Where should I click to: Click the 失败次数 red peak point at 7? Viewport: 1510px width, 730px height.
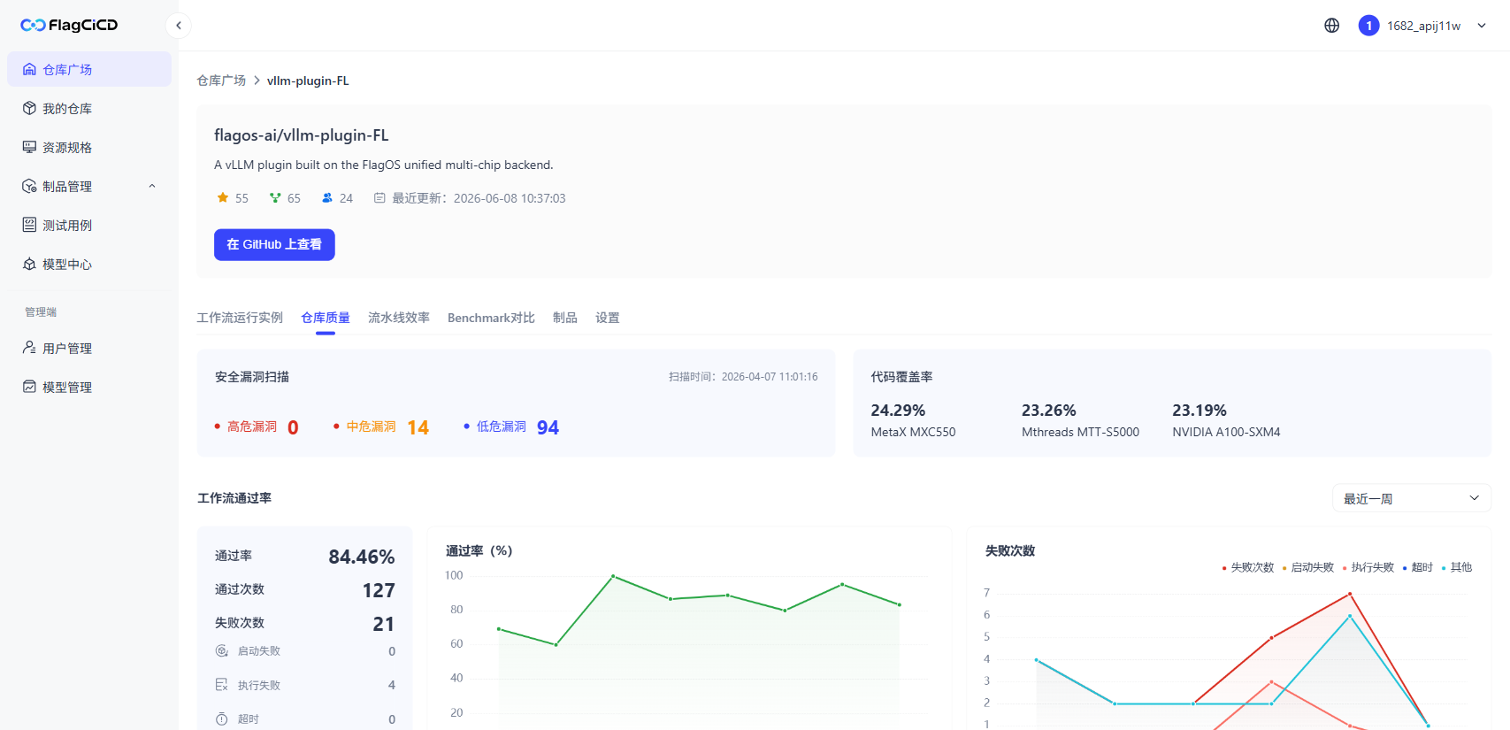(x=1350, y=594)
